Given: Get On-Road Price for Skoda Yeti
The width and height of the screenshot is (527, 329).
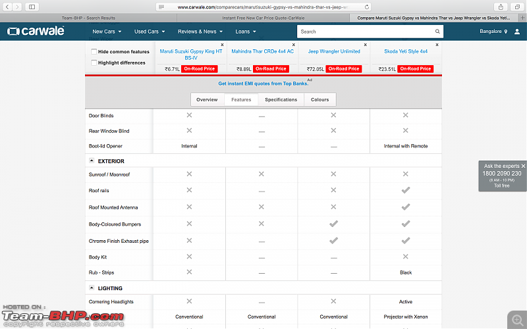Looking at the screenshot, I should click(x=416, y=69).
